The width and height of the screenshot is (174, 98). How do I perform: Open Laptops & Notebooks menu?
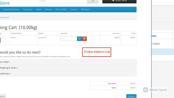(11, 10)
